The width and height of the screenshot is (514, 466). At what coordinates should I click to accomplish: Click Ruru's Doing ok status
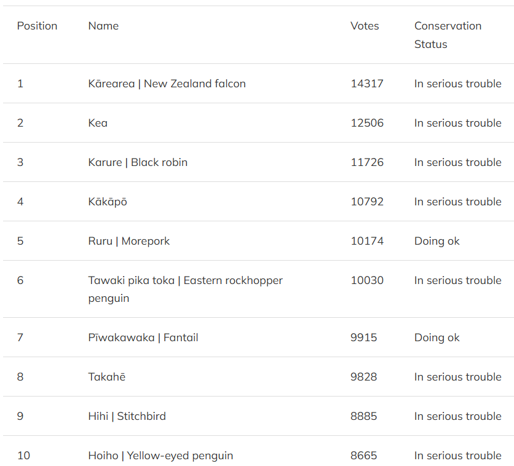(x=437, y=241)
